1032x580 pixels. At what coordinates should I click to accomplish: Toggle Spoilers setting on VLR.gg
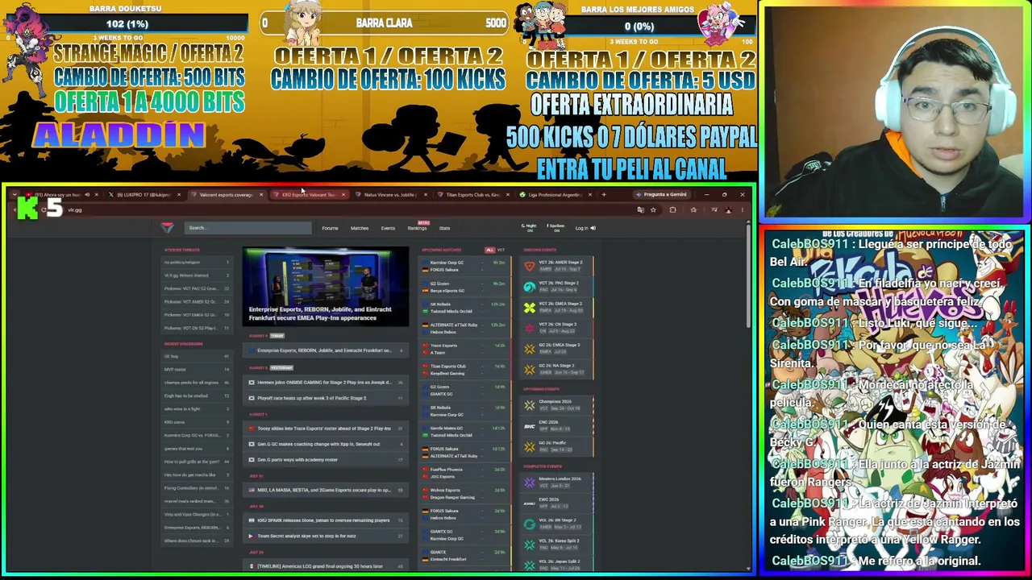(556, 228)
